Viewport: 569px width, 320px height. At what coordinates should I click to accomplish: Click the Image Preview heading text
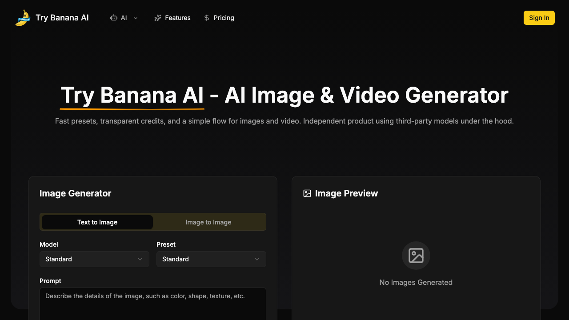(346, 193)
